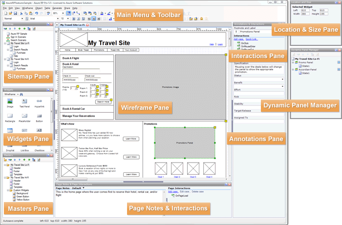Toggle Bold formatting
The width and height of the screenshot is (342, 225).
[74, 19]
